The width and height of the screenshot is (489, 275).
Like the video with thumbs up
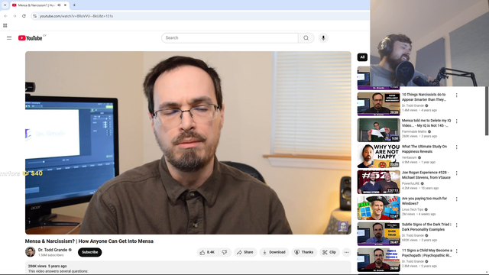click(x=208, y=252)
